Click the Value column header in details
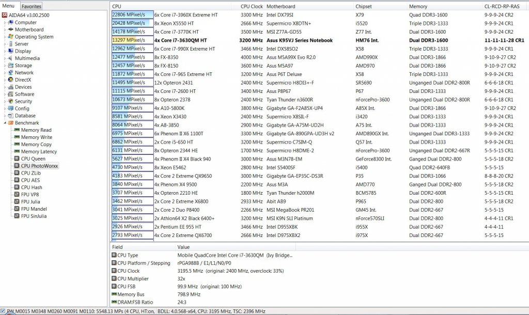Screen dimensions: 529x315 [x=236, y=247]
